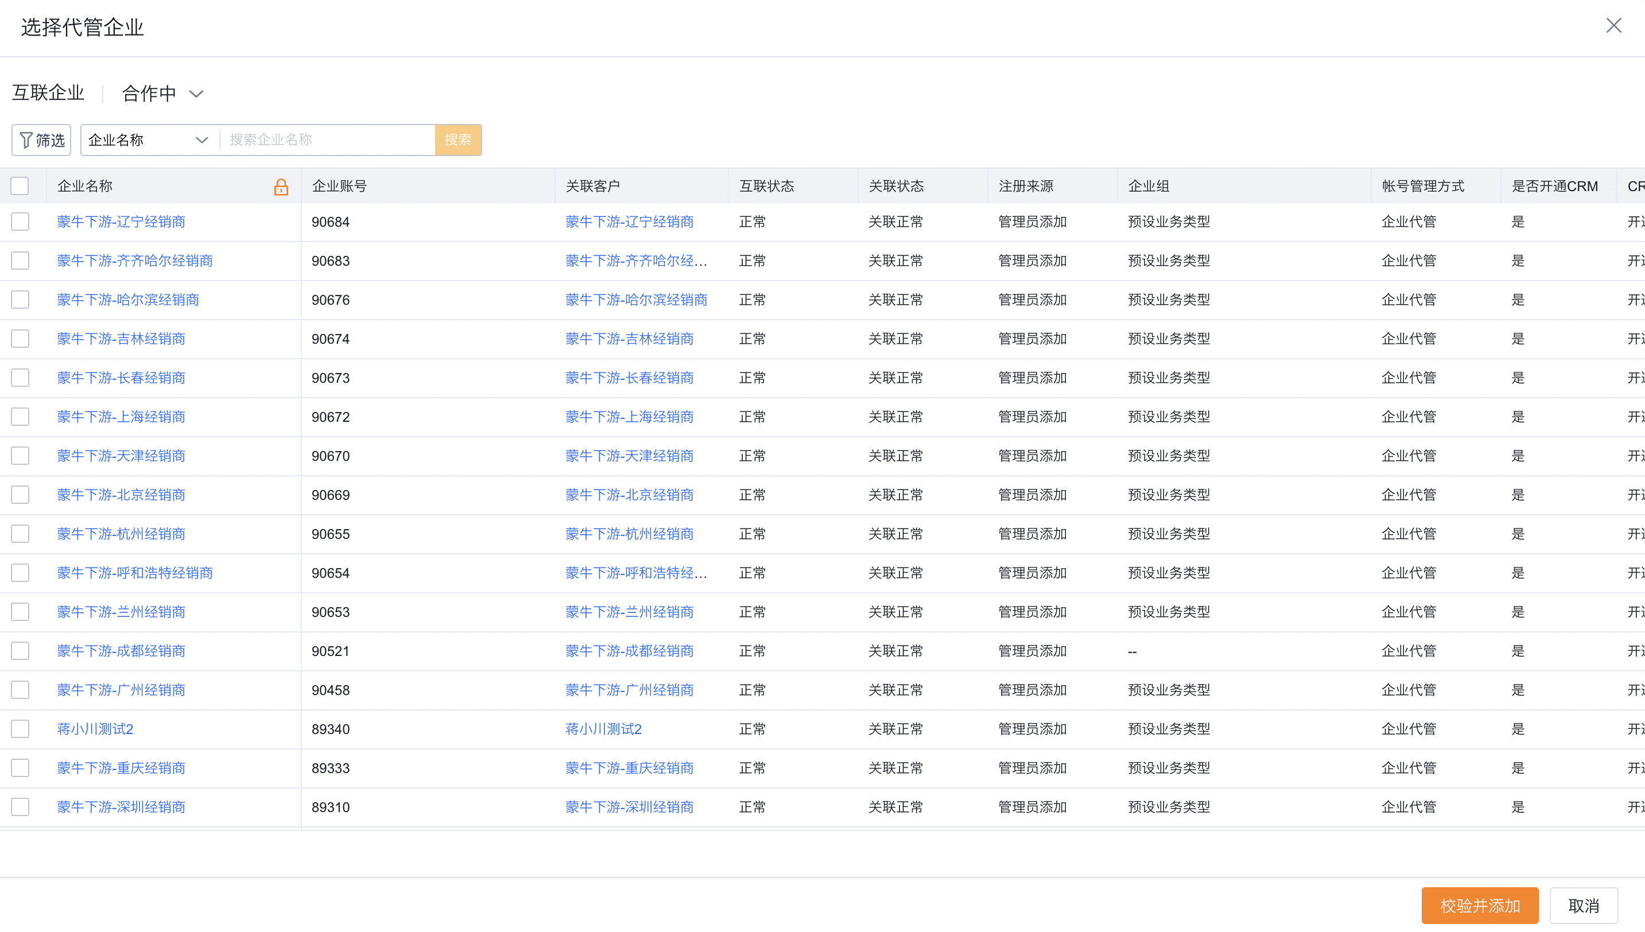Screen dimensions: 1645x932
Task: Check the row for 蒙牛下游-齐齐哈尔经销商
Action: [20, 261]
